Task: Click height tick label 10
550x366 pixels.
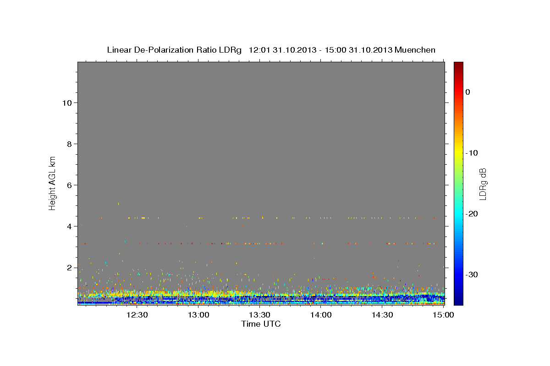Action: (67, 103)
